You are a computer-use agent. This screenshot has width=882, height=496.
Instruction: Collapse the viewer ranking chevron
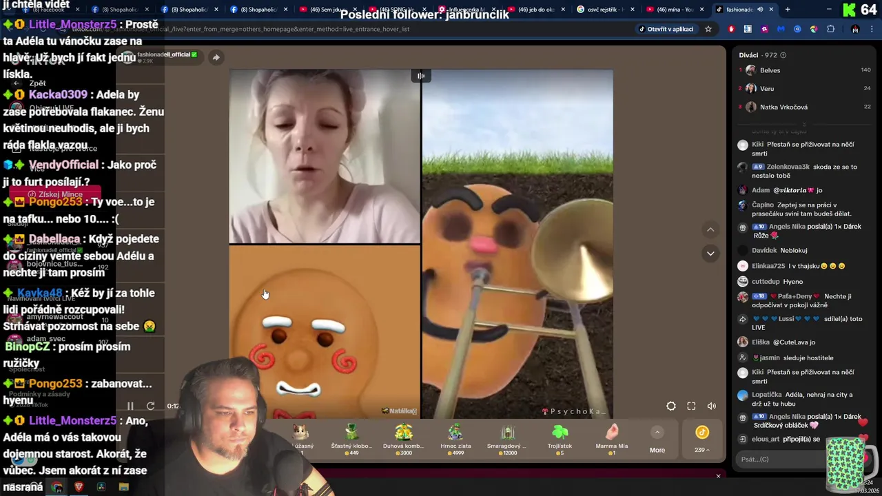pos(803,125)
